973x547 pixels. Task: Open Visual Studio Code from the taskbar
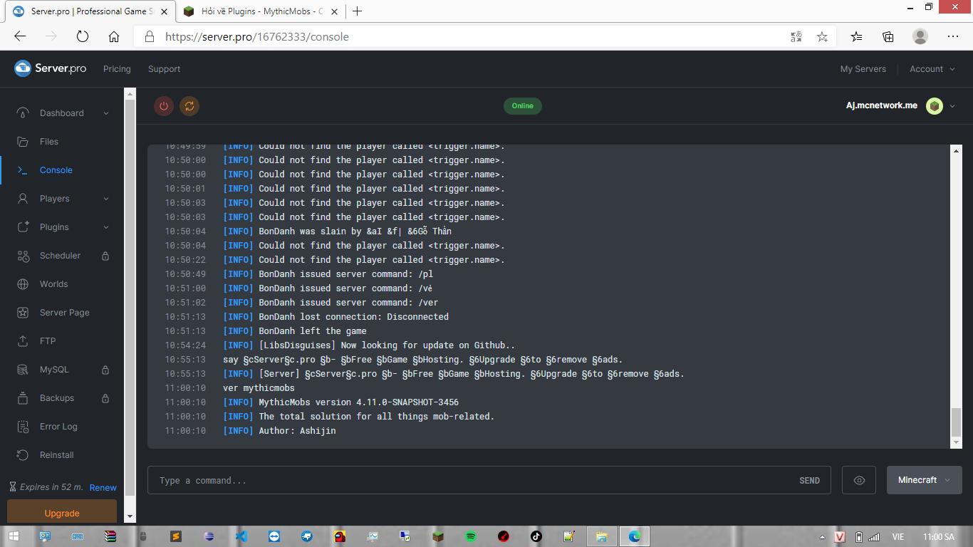point(241,536)
